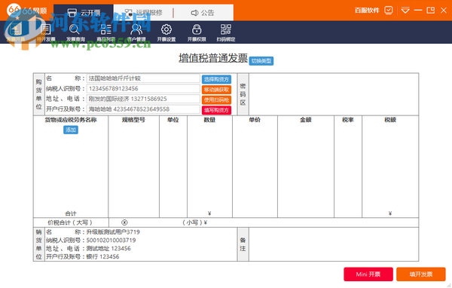
Task: Click the （小写）¥ amount label
Action: [195, 222]
